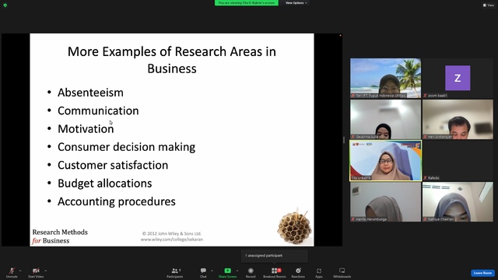Click the 'Communication' bullet
498x280 pixels.
98,110
